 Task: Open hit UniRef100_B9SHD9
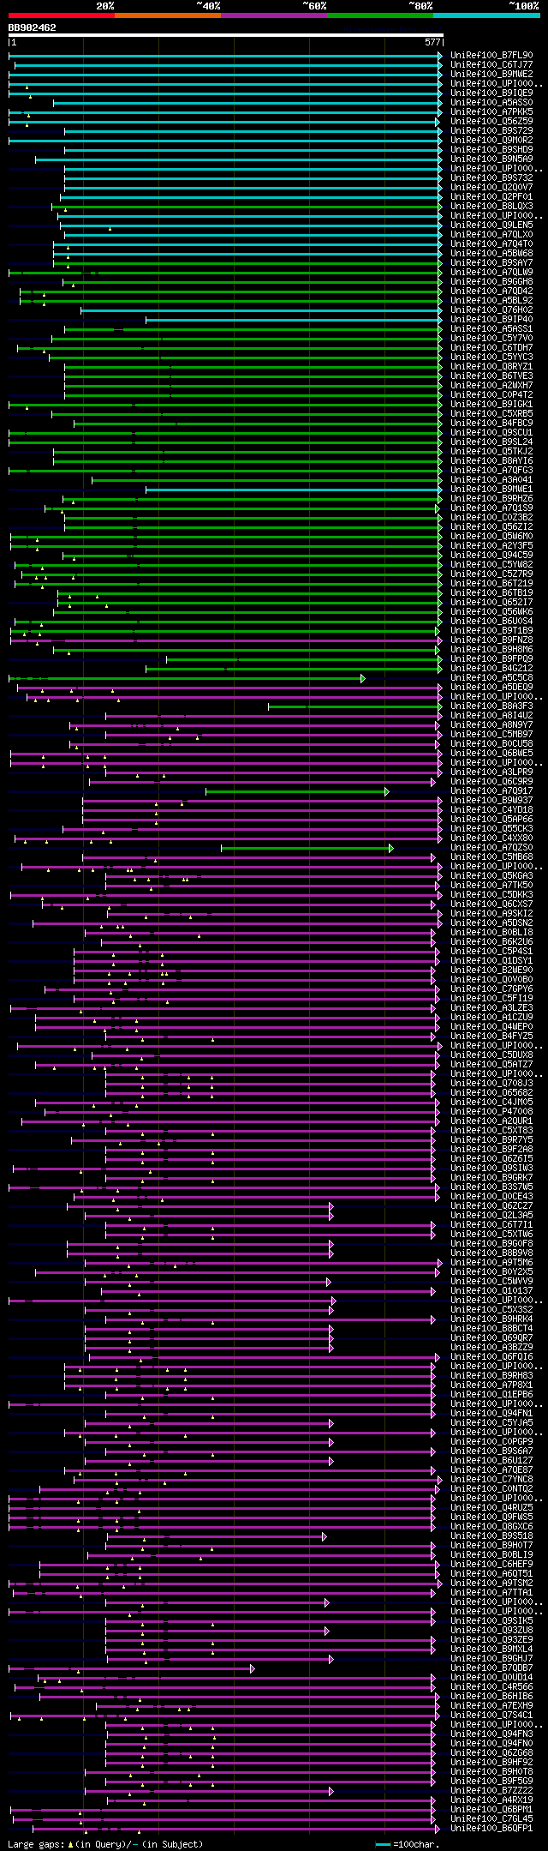[491, 149]
